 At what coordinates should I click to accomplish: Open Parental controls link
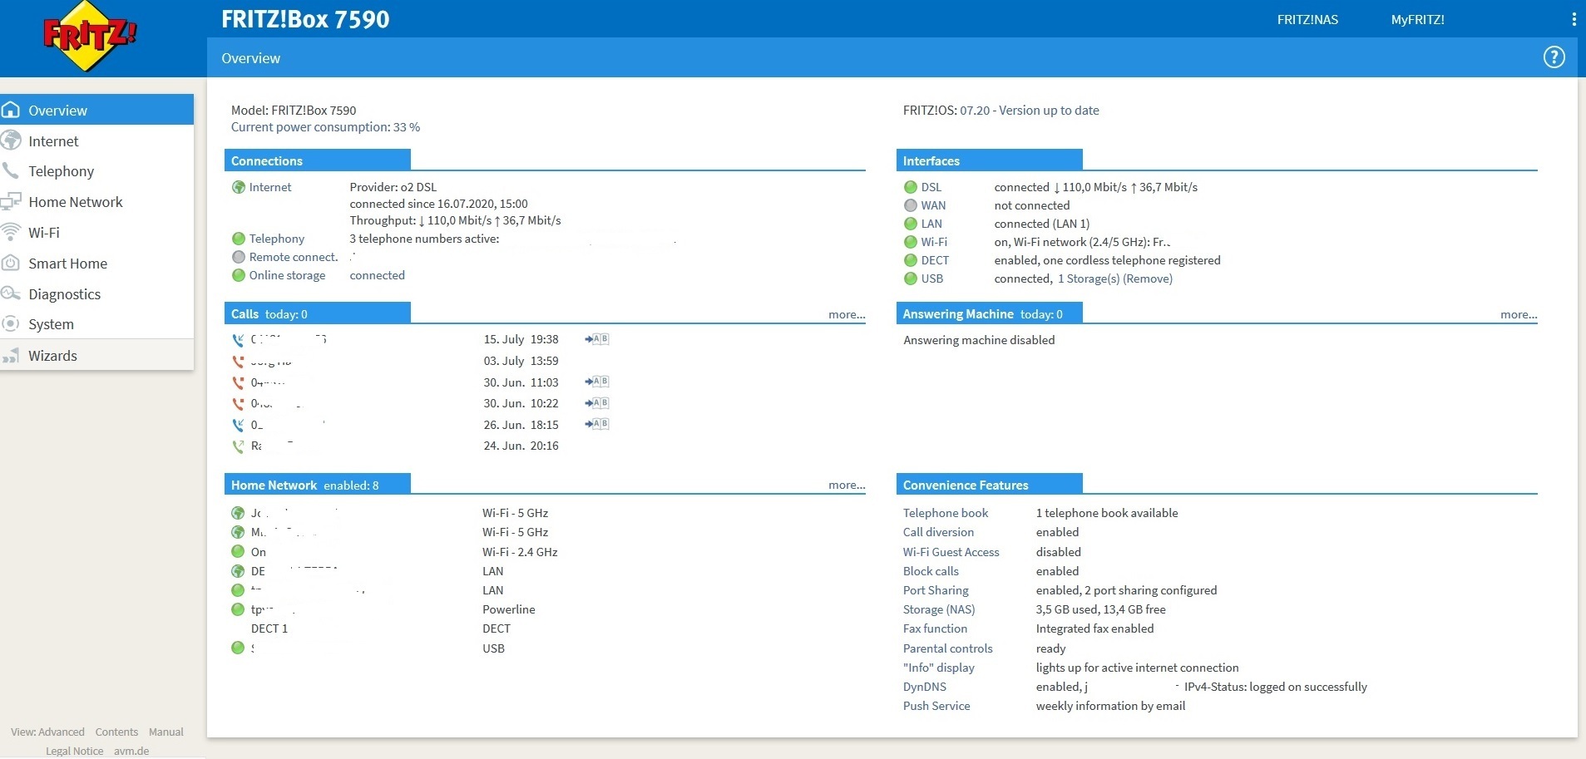click(948, 648)
